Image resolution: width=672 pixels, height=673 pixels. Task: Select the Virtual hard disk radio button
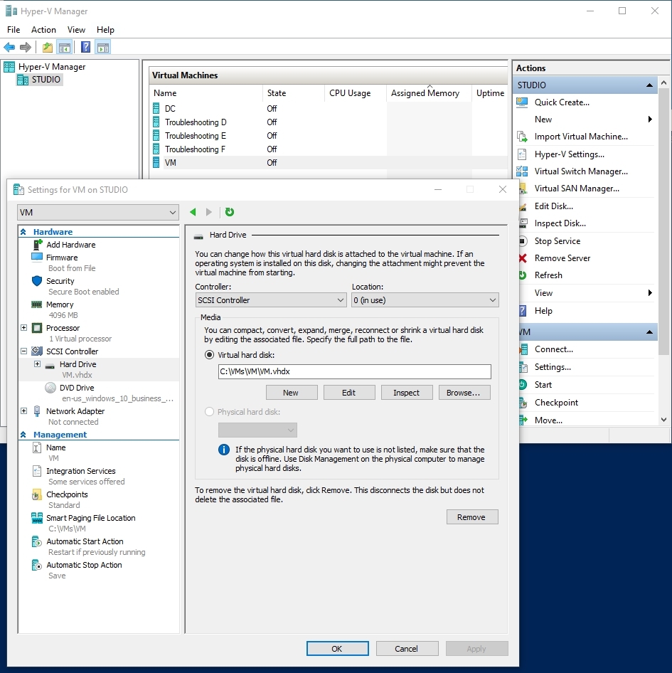click(x=209, y=354)
